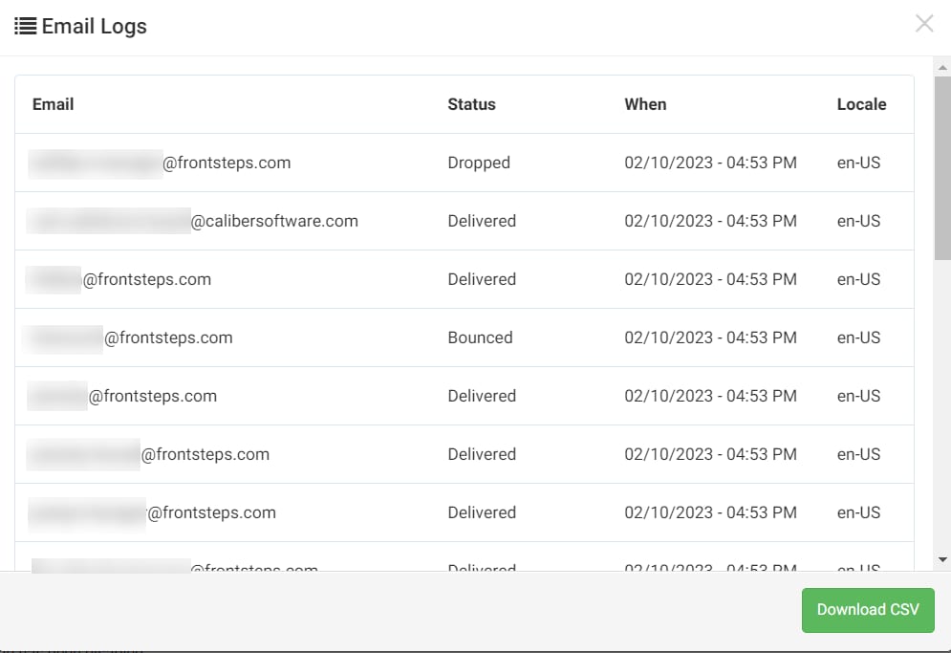
Task: Click Delivered status in the calibersoftware.com row
Action: tap(482, 221)
